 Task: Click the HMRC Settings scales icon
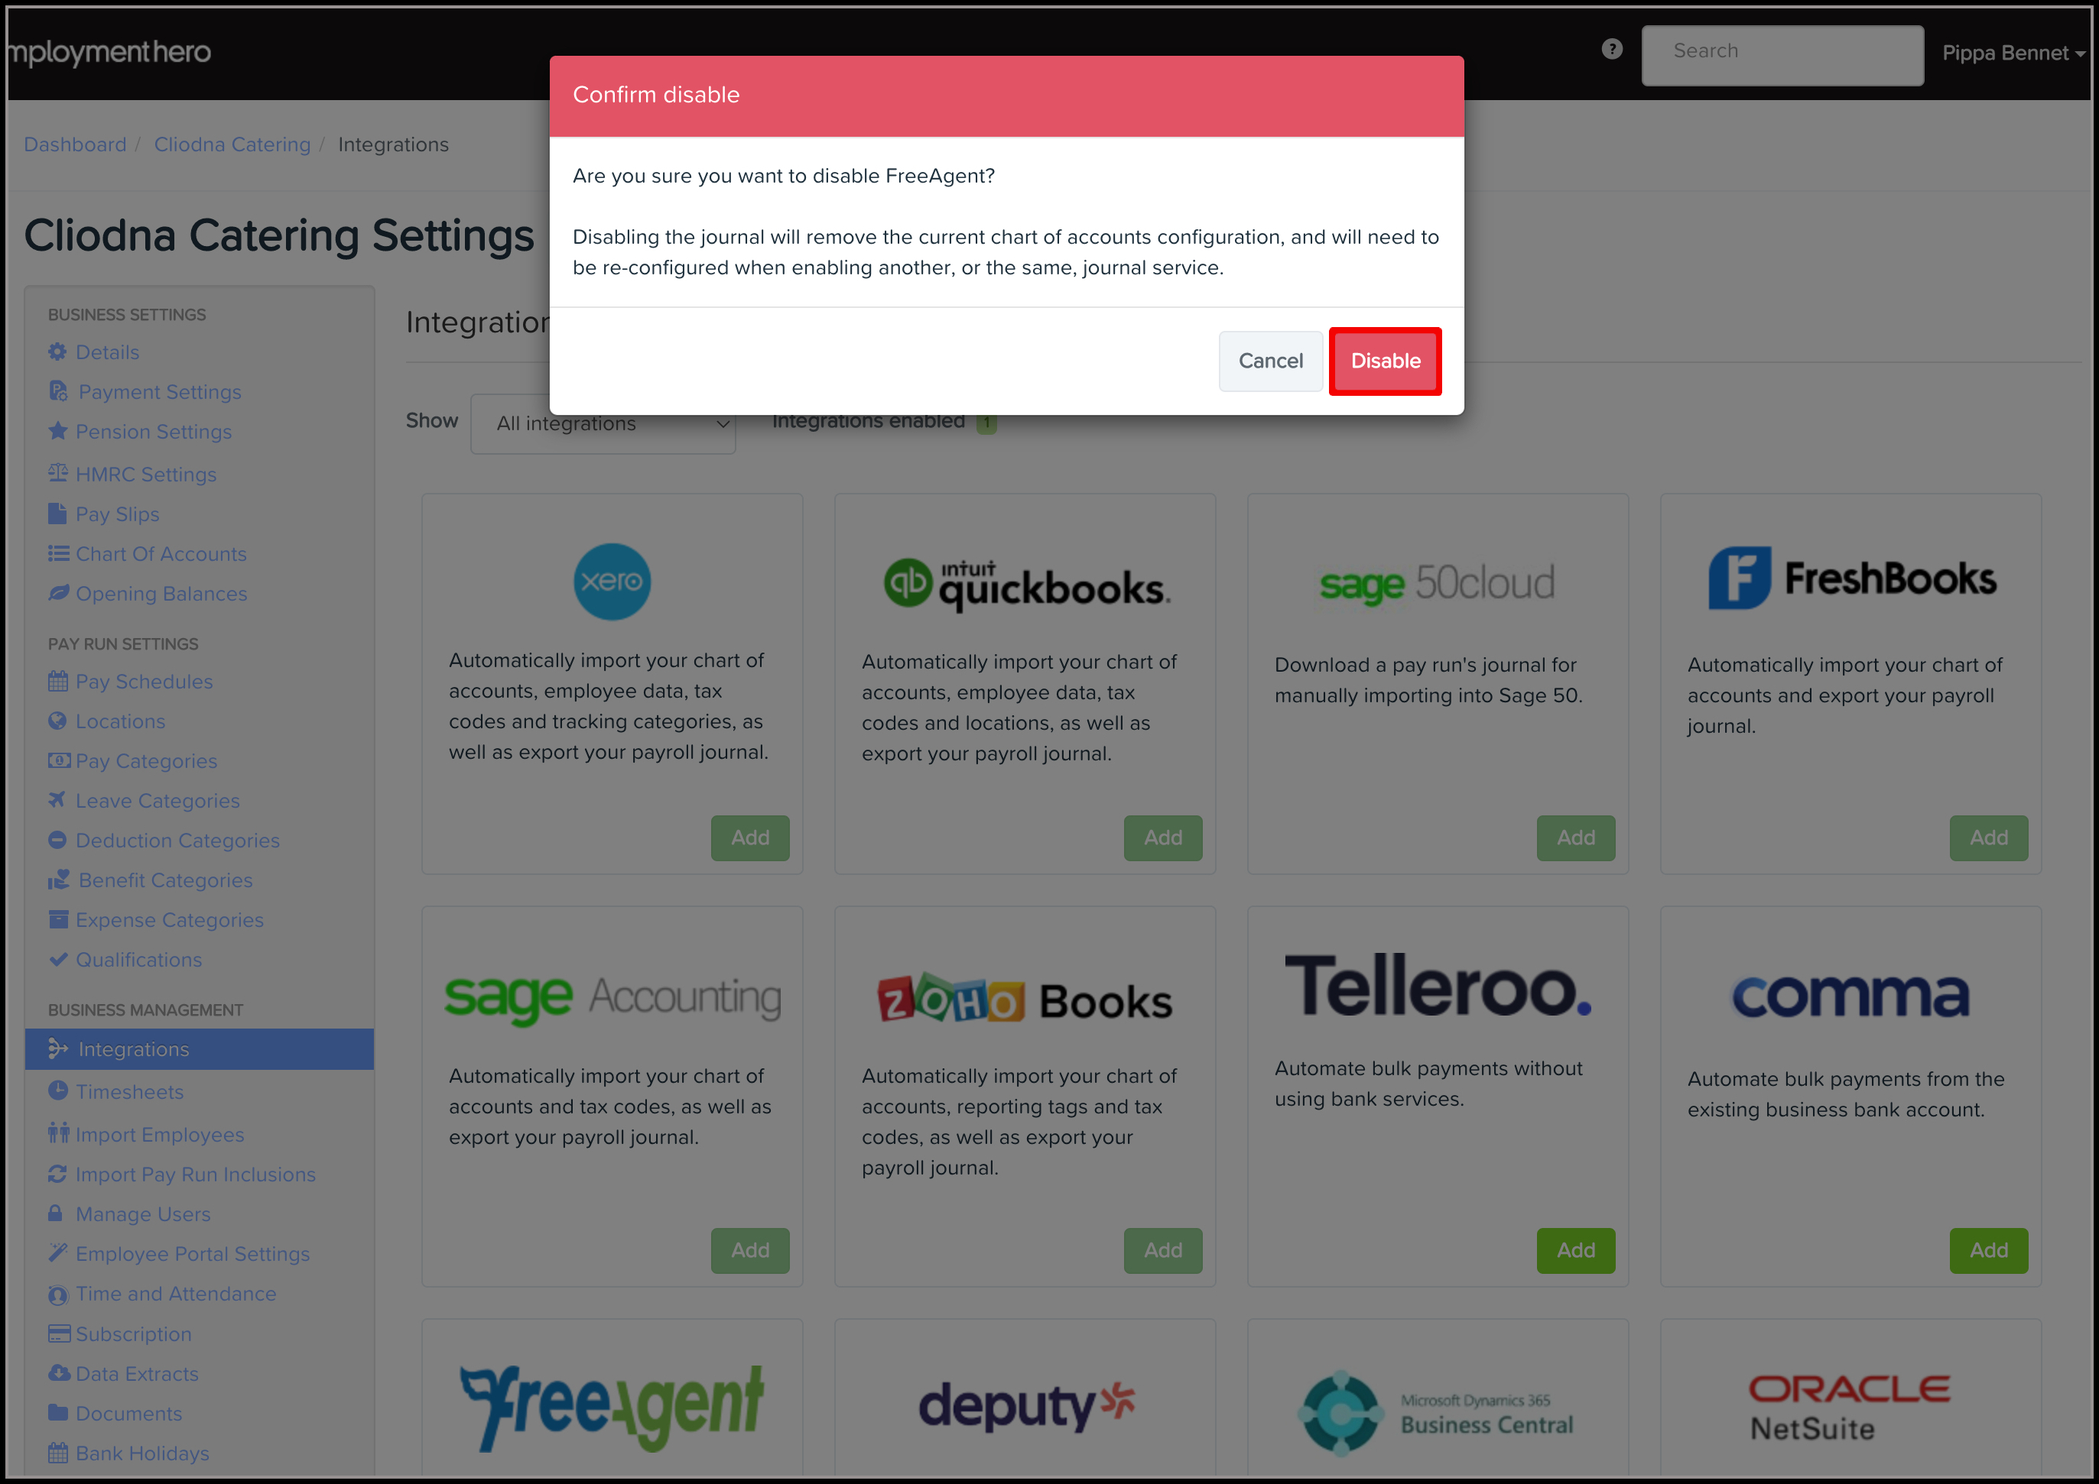tap(57, 473)
